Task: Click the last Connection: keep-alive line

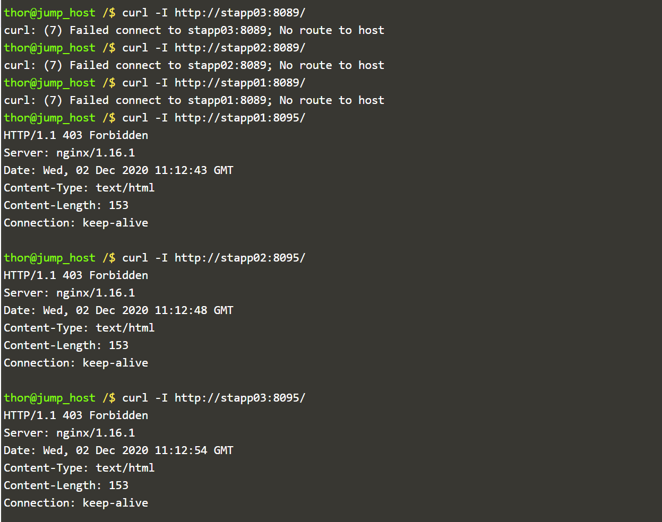Action: pyautogui.click(x=76, y=503)
